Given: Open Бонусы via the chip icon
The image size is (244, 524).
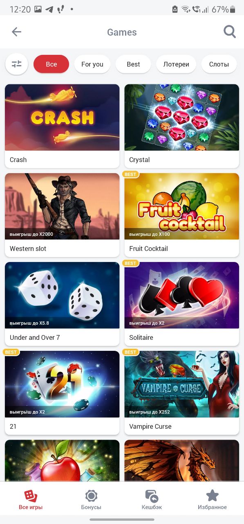Looking at the screenshot, I should coord(91,496).
